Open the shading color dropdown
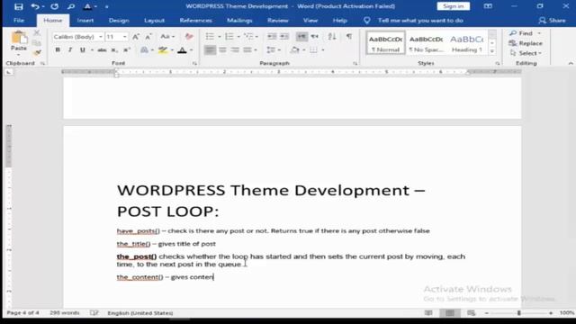Image resolution: width=576 pixels, height=324 pixels. pyautogui.click(x=304, y=50)
